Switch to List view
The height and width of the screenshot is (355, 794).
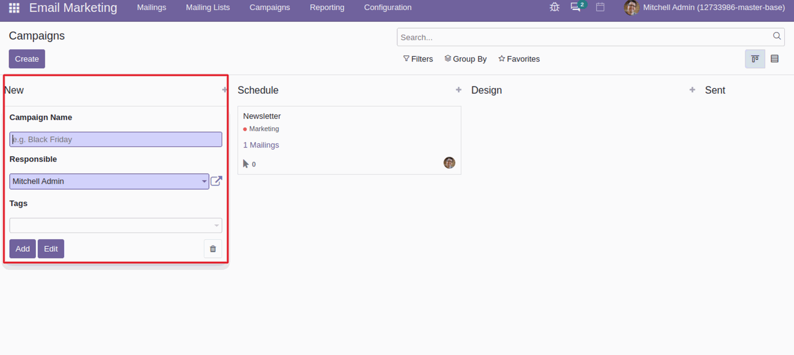pyautogui.click(x=775, y=59)
